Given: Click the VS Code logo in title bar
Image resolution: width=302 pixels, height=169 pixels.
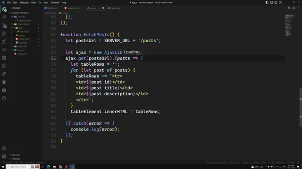Looking at the screenshot, I should (x=3, y=2).
